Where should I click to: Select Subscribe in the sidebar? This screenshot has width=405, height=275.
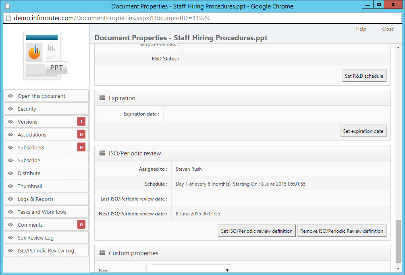pyautogui.click(x=46, y=161)
